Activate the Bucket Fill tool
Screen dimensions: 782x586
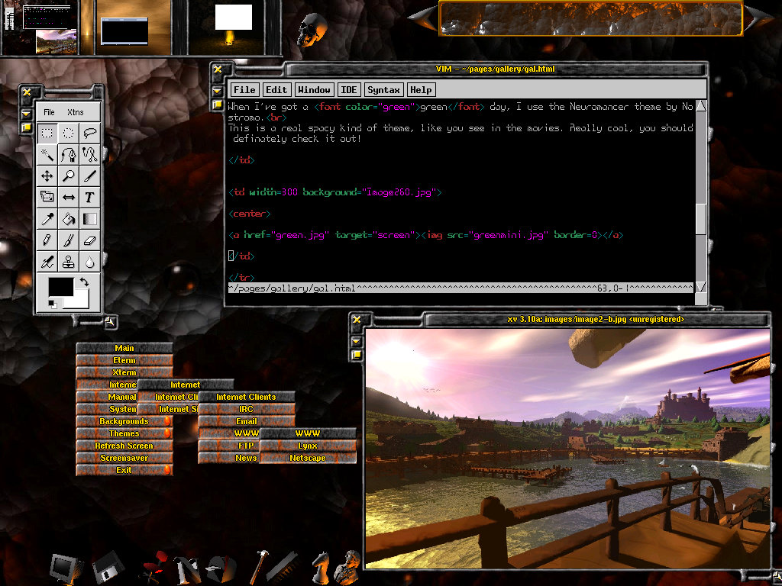[x=69, y=219]
